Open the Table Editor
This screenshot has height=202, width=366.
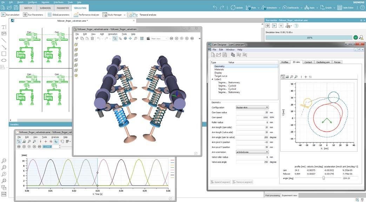click(345, 8)
